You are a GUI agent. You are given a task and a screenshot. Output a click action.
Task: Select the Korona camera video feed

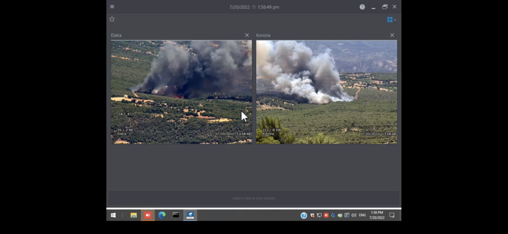click(x=326, y=92)
